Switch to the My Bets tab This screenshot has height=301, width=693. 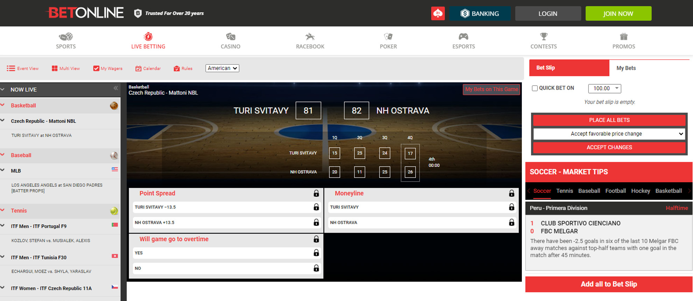(626, 68)
